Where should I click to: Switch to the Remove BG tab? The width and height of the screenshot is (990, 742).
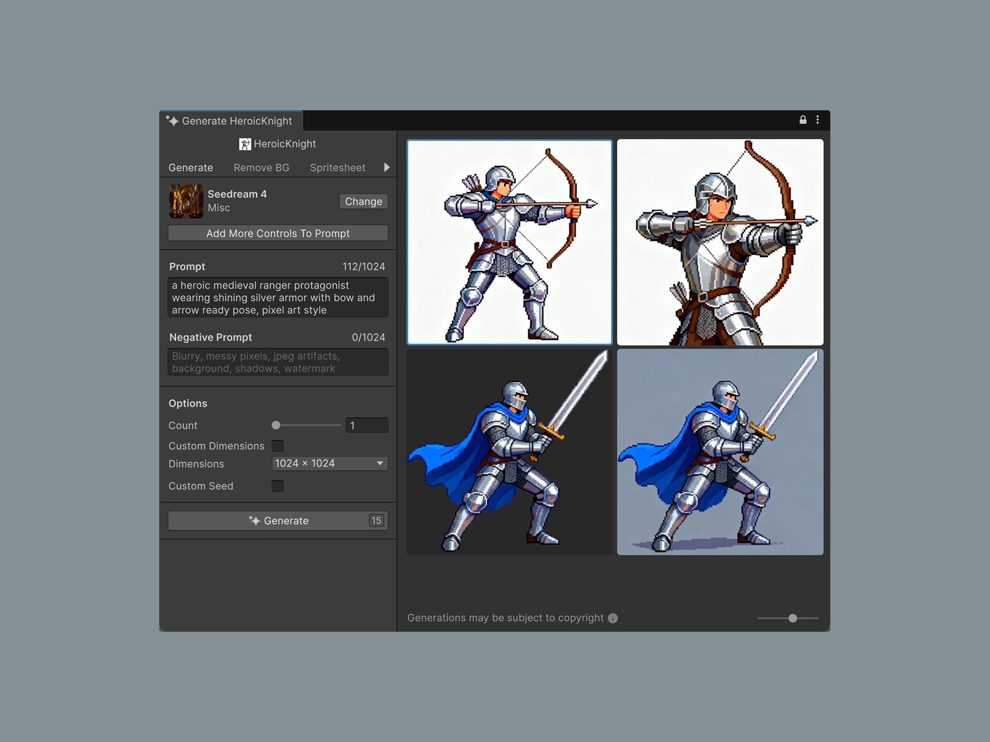coord(261,168)
